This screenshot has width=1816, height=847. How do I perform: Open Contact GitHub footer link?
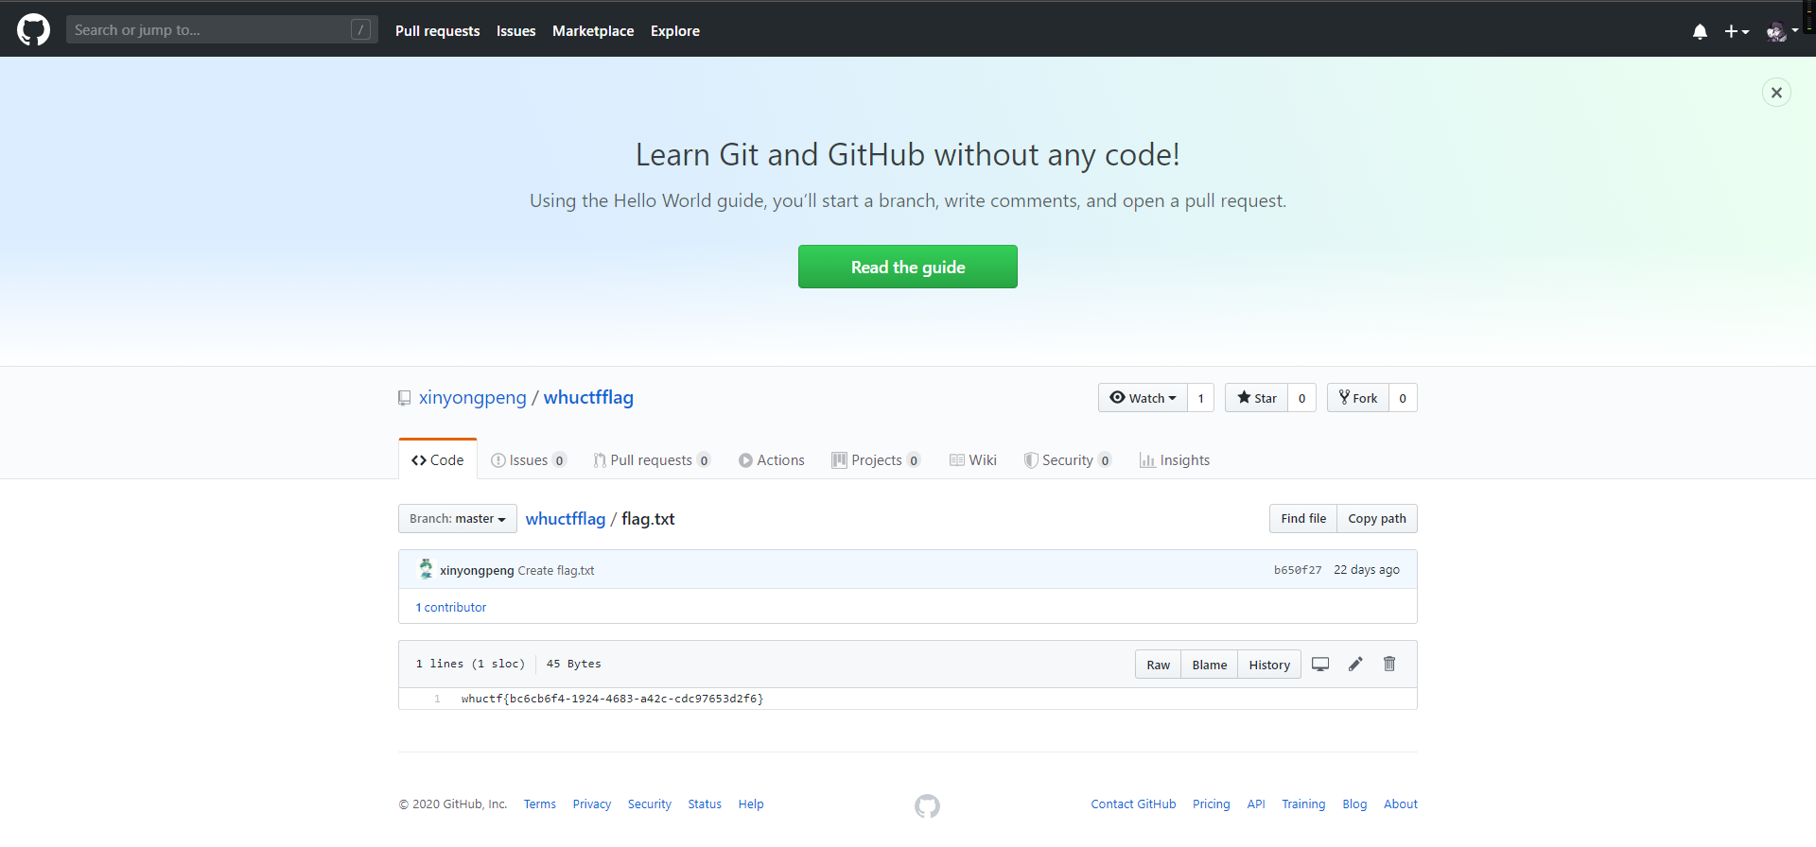click(1133, 804)
